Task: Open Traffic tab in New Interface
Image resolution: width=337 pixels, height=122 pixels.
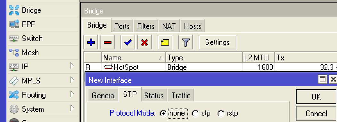Action: (181, 95)
